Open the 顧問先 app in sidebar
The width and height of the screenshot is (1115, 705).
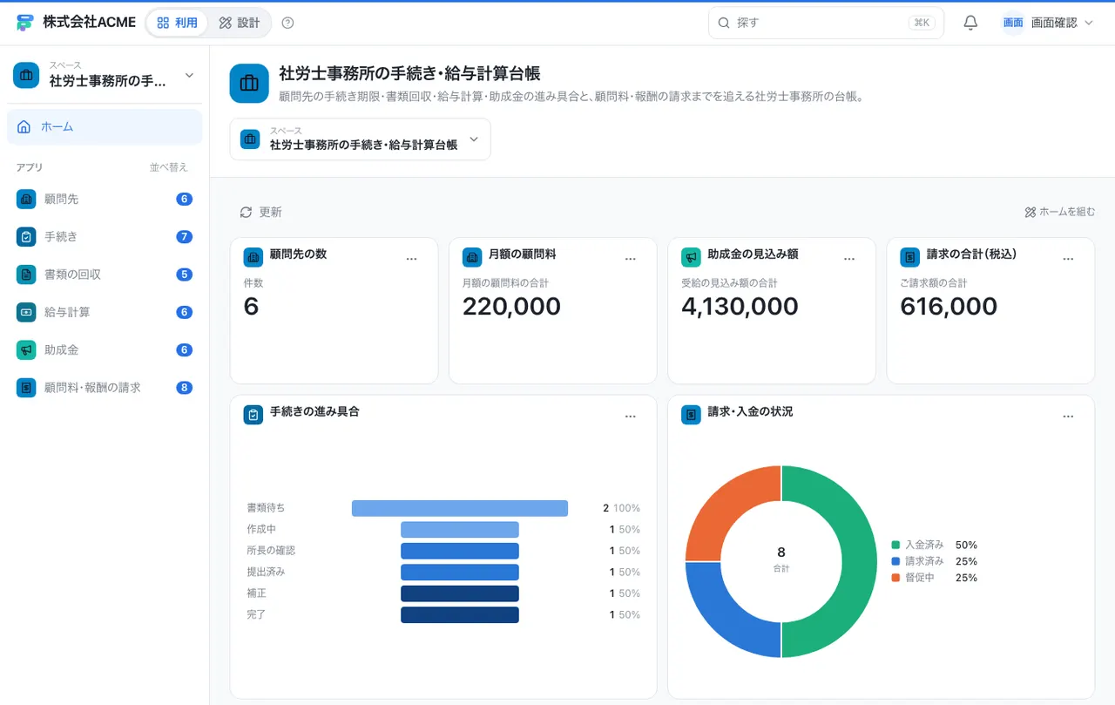click(105, 199)
